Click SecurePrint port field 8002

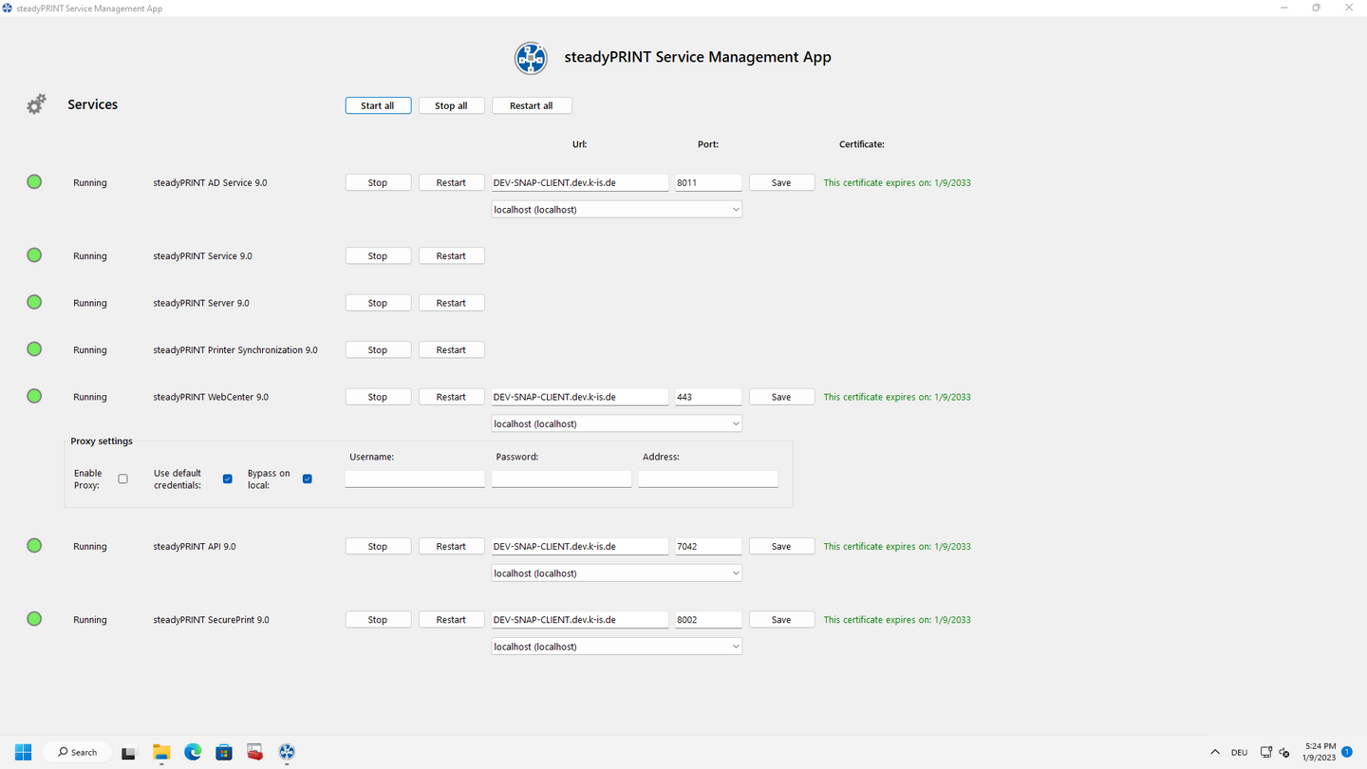(x=708, y=619)
